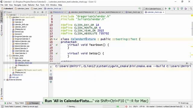Open the VCS menu
193x108 pixels.
[x=47, y=5]
